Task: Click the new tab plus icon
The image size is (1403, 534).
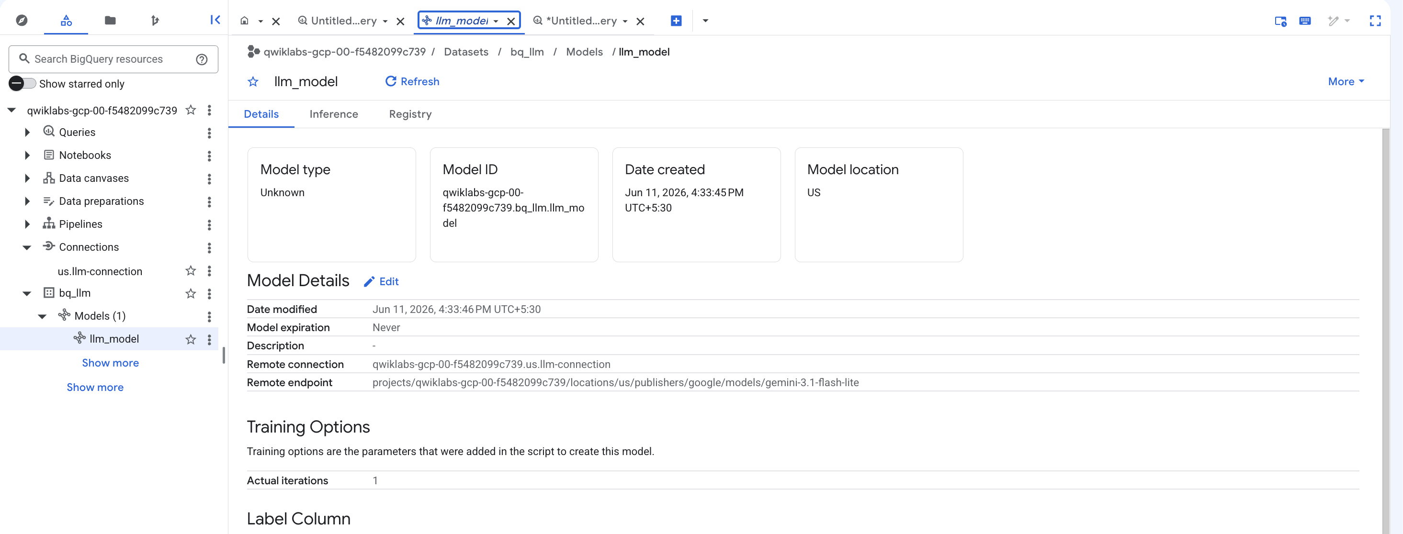Action: (676, 21)
